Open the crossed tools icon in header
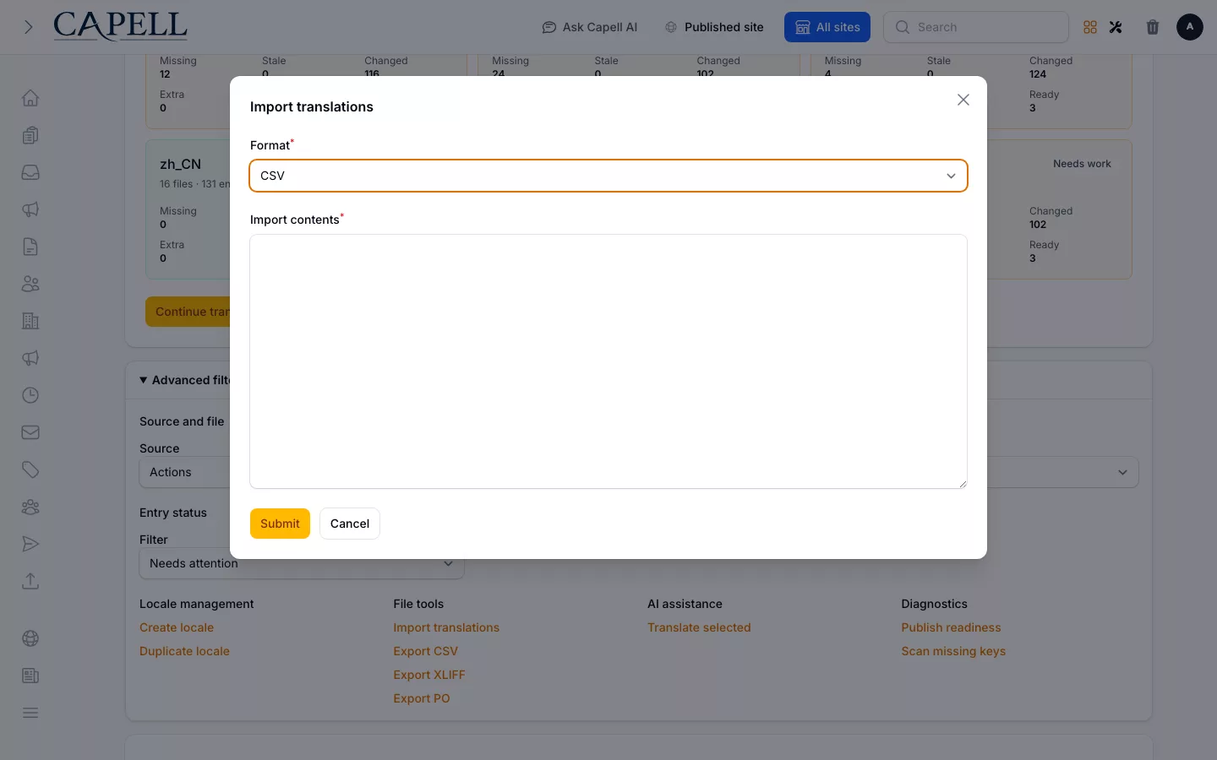Viewport: 1217px width, 760px height. [1116, 27]
